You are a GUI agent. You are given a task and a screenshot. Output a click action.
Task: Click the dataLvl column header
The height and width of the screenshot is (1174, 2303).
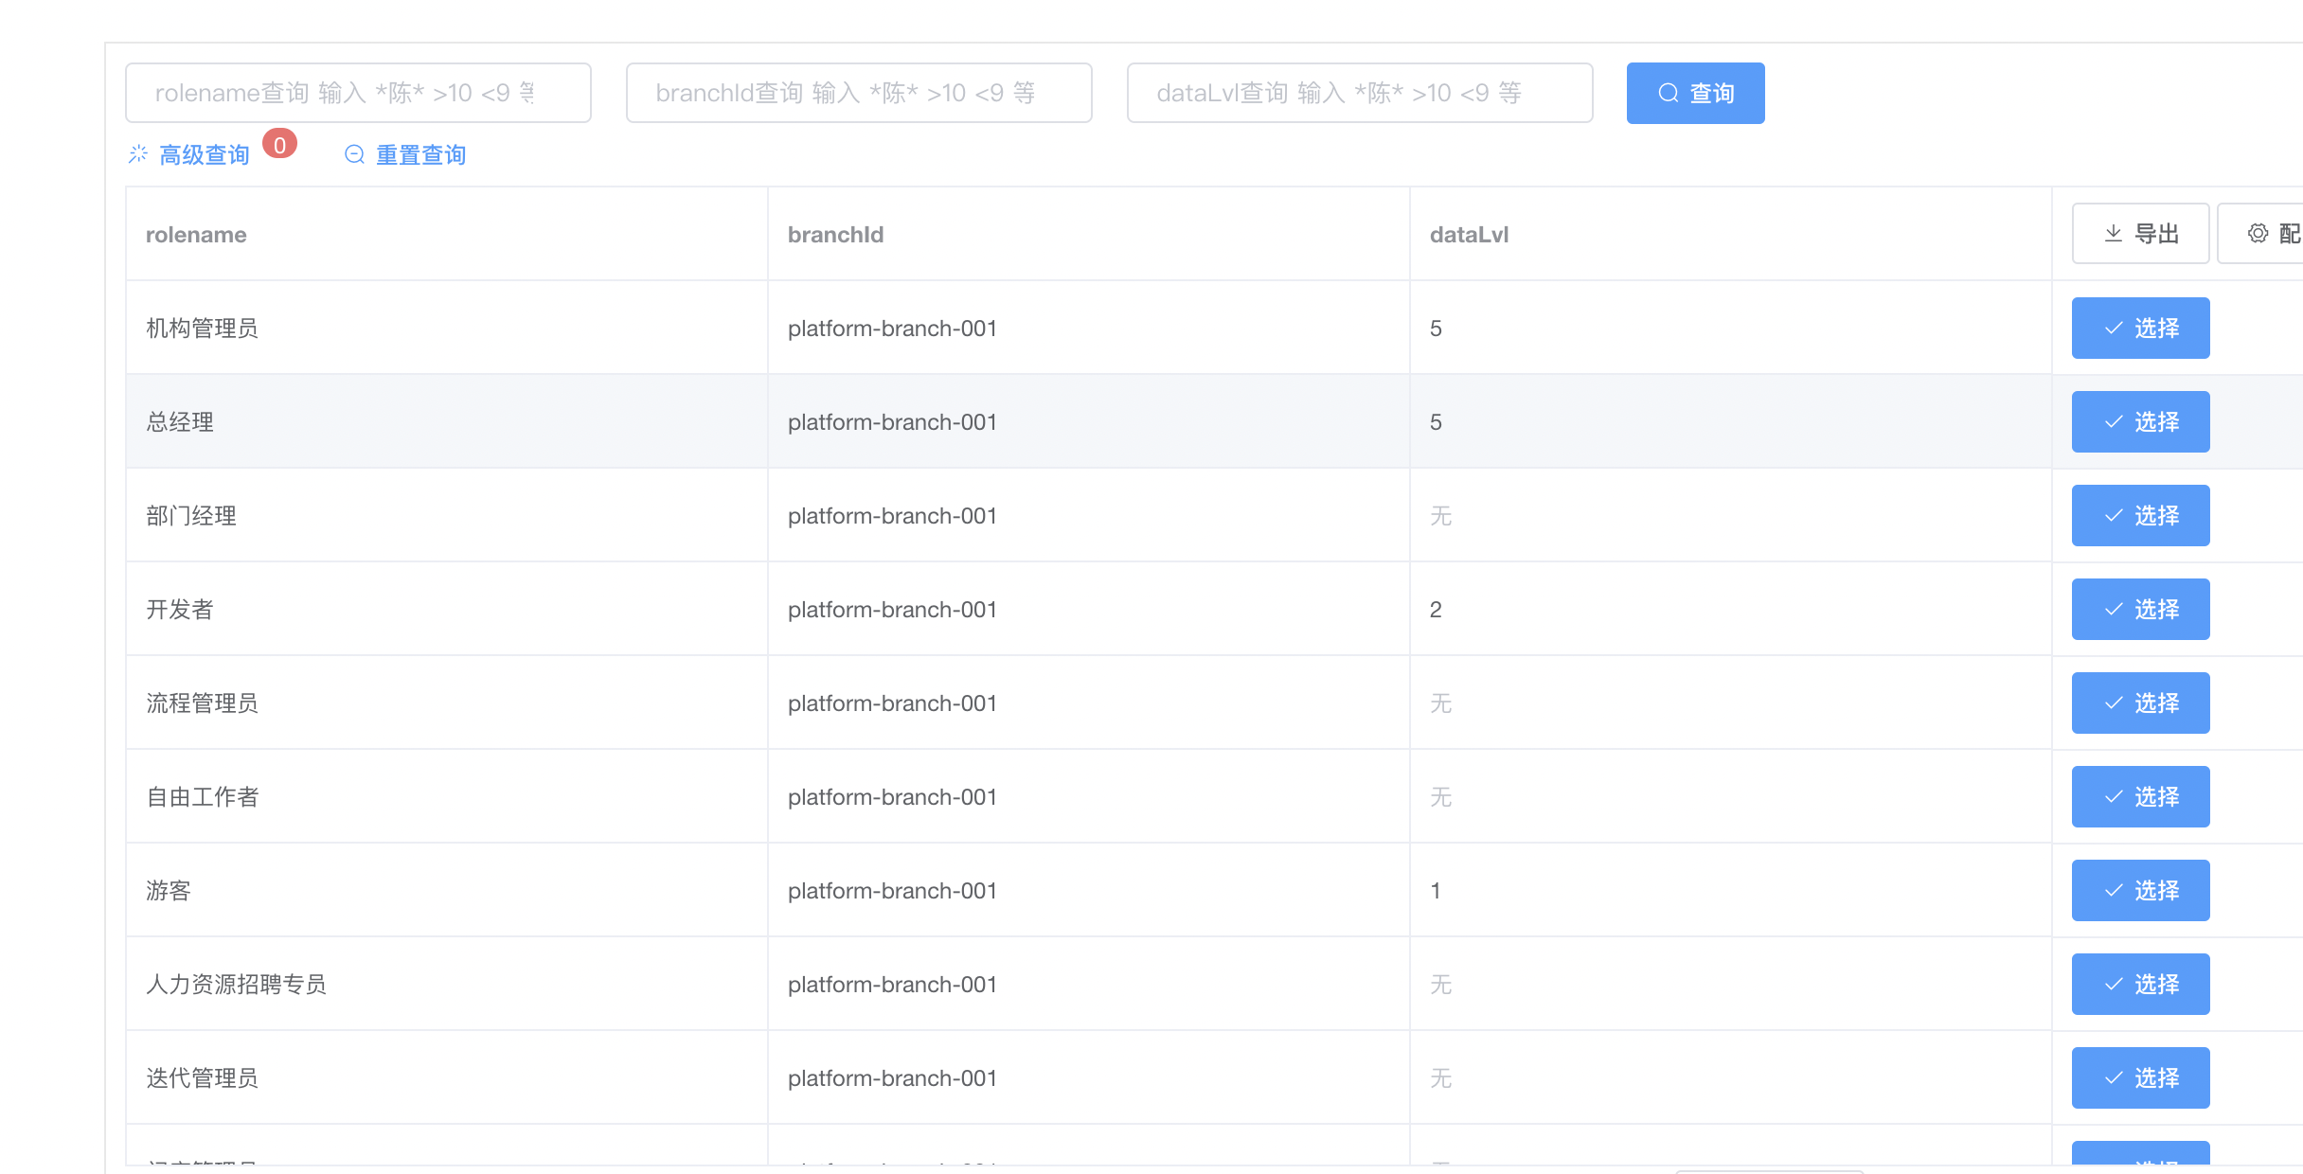click(x=1469, y=235)
